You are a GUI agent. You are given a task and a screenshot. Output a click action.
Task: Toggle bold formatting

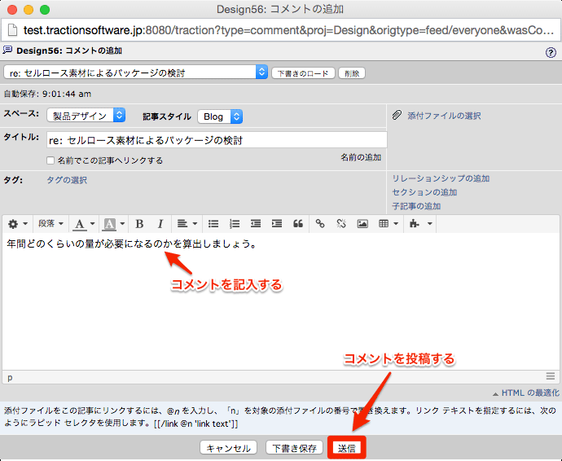point(139,224)
